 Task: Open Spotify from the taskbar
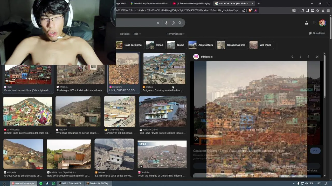(x=41, y=183)
